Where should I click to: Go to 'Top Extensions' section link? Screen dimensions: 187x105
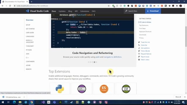[x=144, y=25]
